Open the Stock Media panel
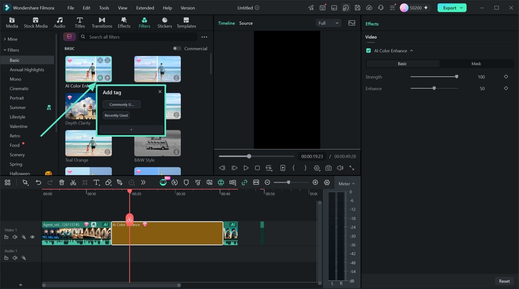 point(36,23)
